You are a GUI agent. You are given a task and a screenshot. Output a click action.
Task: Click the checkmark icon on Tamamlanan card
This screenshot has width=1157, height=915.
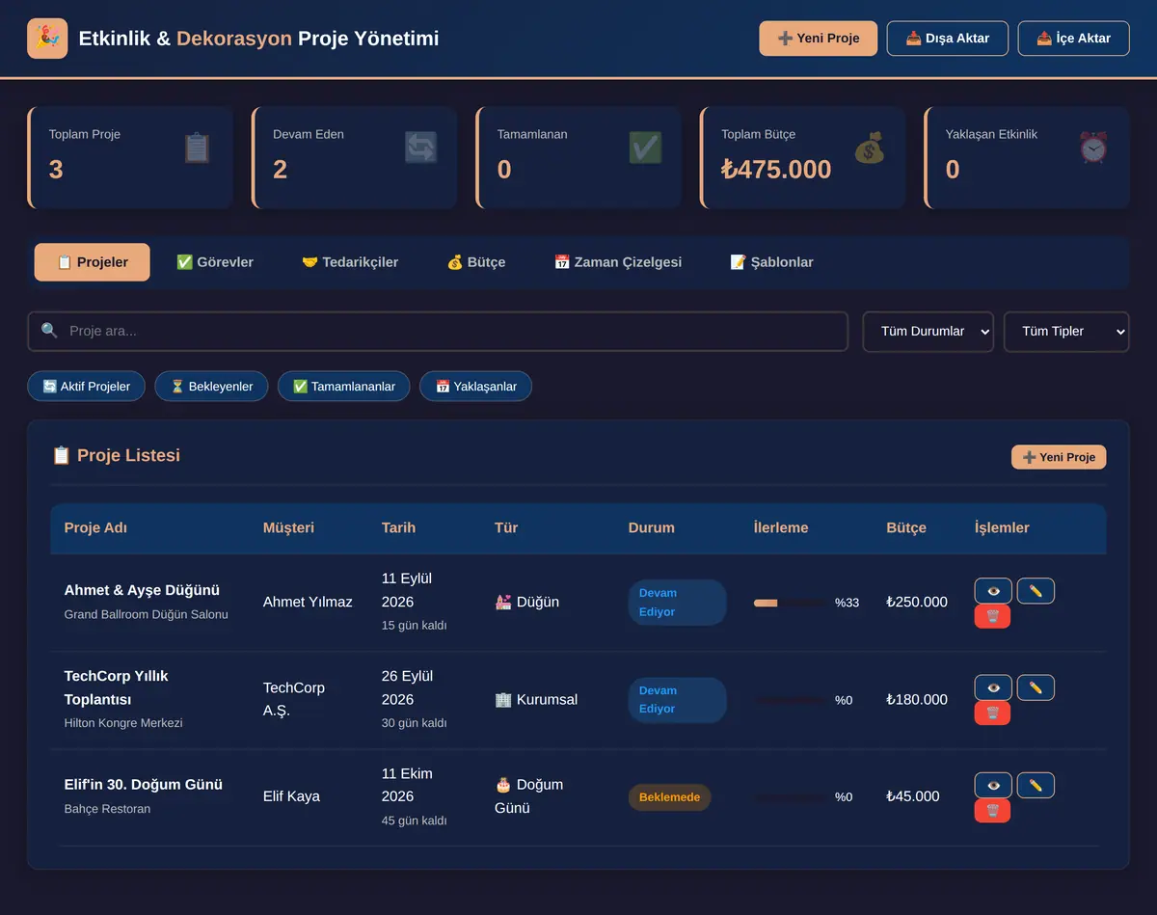pos(645,148)
